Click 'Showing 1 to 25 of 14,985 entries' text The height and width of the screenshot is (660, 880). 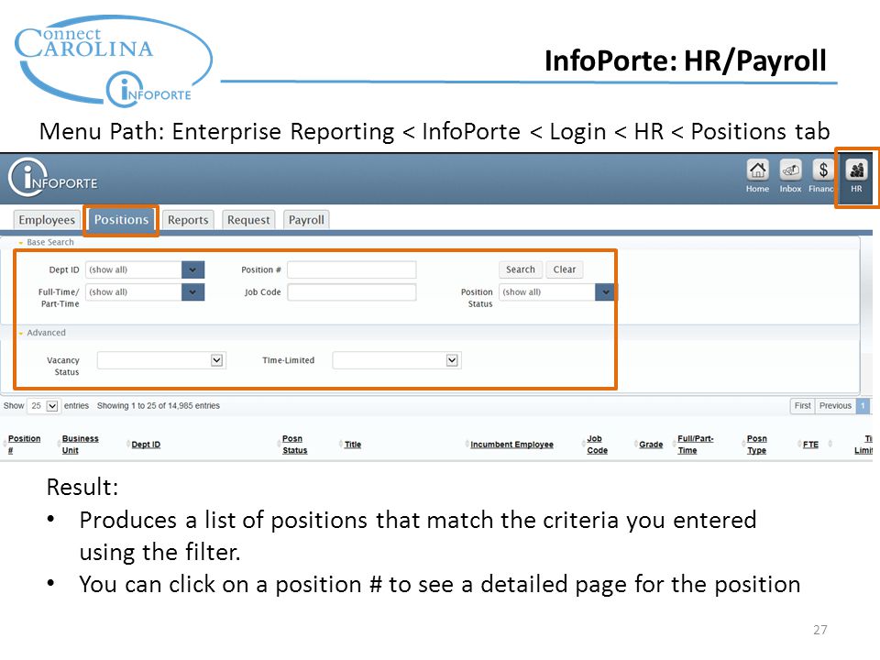click(x=159, y=406)
